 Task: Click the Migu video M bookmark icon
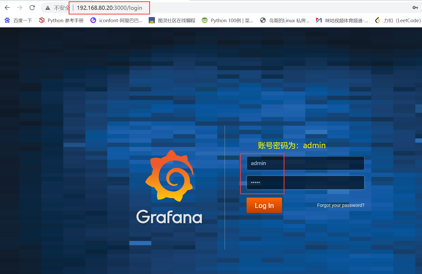pos(319,20)
